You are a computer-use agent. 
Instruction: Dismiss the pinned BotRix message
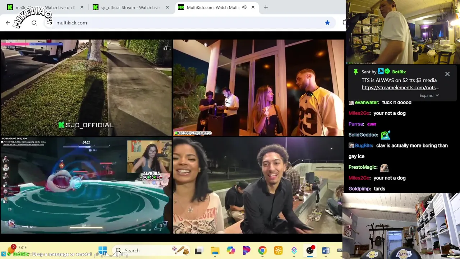(447, 74)
